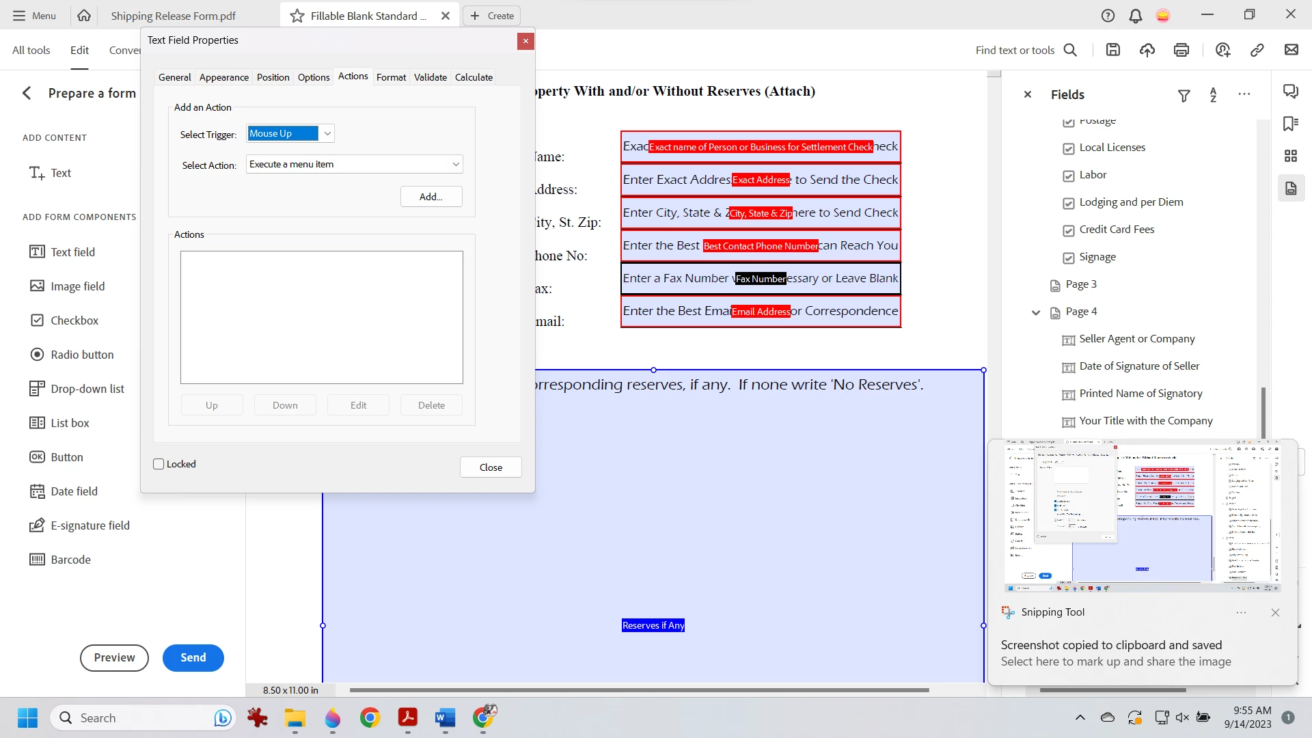1312x738 pixels.
Task: Open the Calculate tab
Action: pyautogui.click(x=474, y=77)
